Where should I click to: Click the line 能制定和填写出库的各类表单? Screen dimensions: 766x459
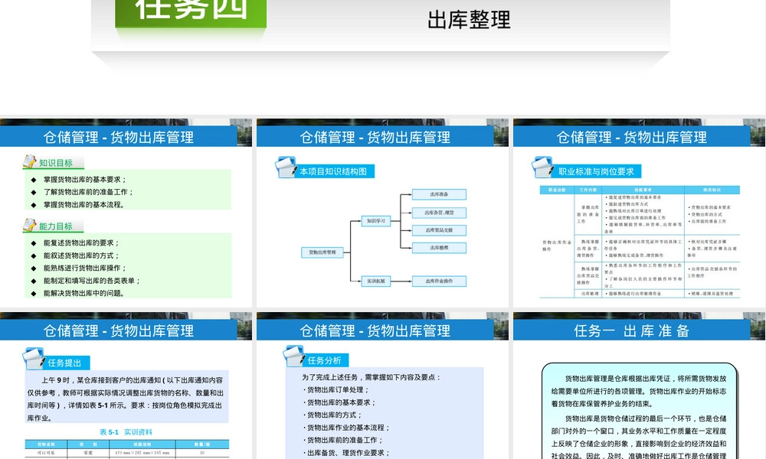[92, 281]
